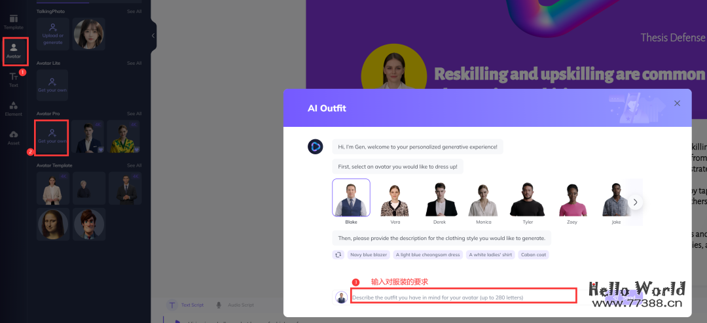Select the male suit Avatar Pro thumbnail
Screen dimensions: 707x323
88,137
